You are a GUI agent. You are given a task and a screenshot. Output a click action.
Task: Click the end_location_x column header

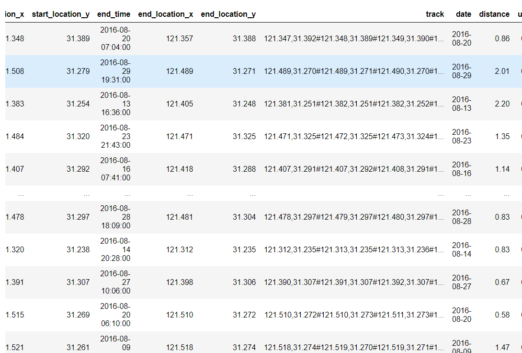[165, 14]
